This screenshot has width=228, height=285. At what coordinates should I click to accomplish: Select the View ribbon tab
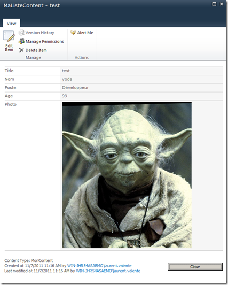click(11, 24)
